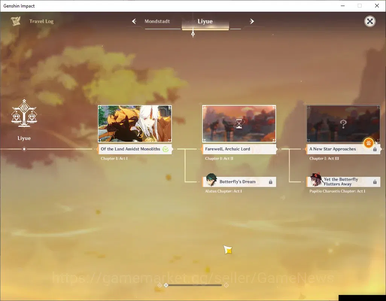Click Hu Tao's portrait icon
386x301 pixels.
(x=316, y=179)
